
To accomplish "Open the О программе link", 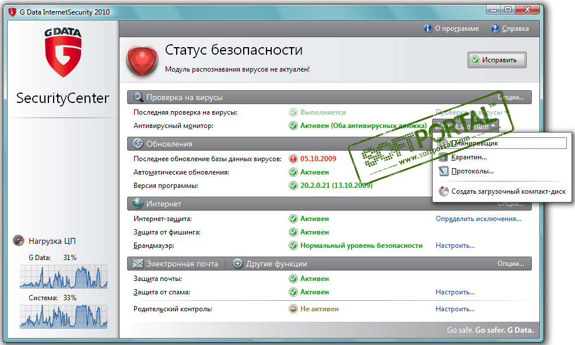I will point(457,29).
